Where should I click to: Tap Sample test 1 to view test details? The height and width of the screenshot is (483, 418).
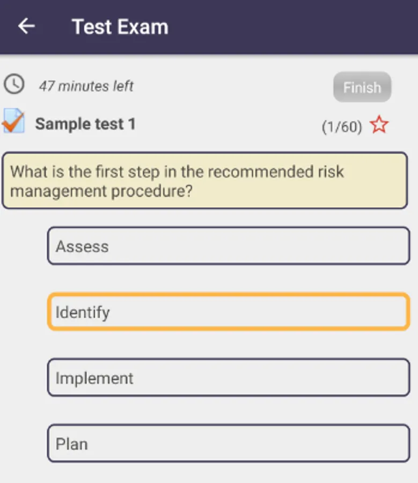click(86, 124)
